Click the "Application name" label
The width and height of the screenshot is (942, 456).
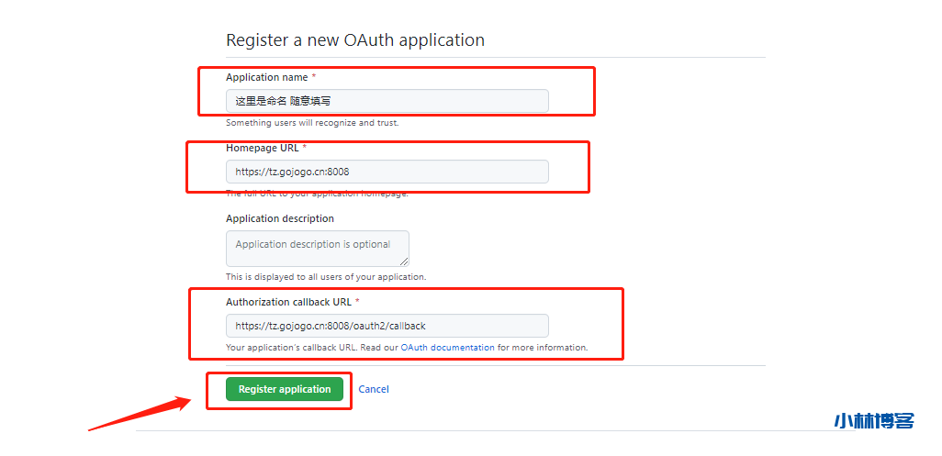tap(266, 77)
